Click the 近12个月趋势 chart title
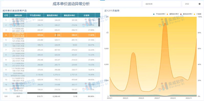Image resolution: width=204 pixels, height=101 pixels. pyautogui.click(x=112, y=11)
